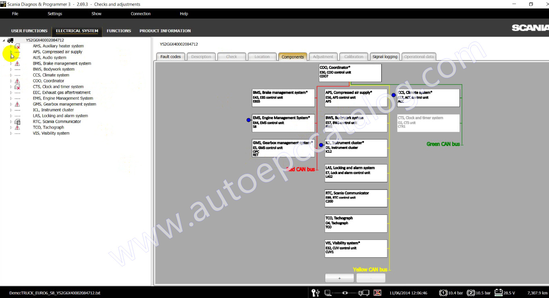Click the battery voltage icon
Viewport: 549px width, 298px height.
[x=499, y=292]
